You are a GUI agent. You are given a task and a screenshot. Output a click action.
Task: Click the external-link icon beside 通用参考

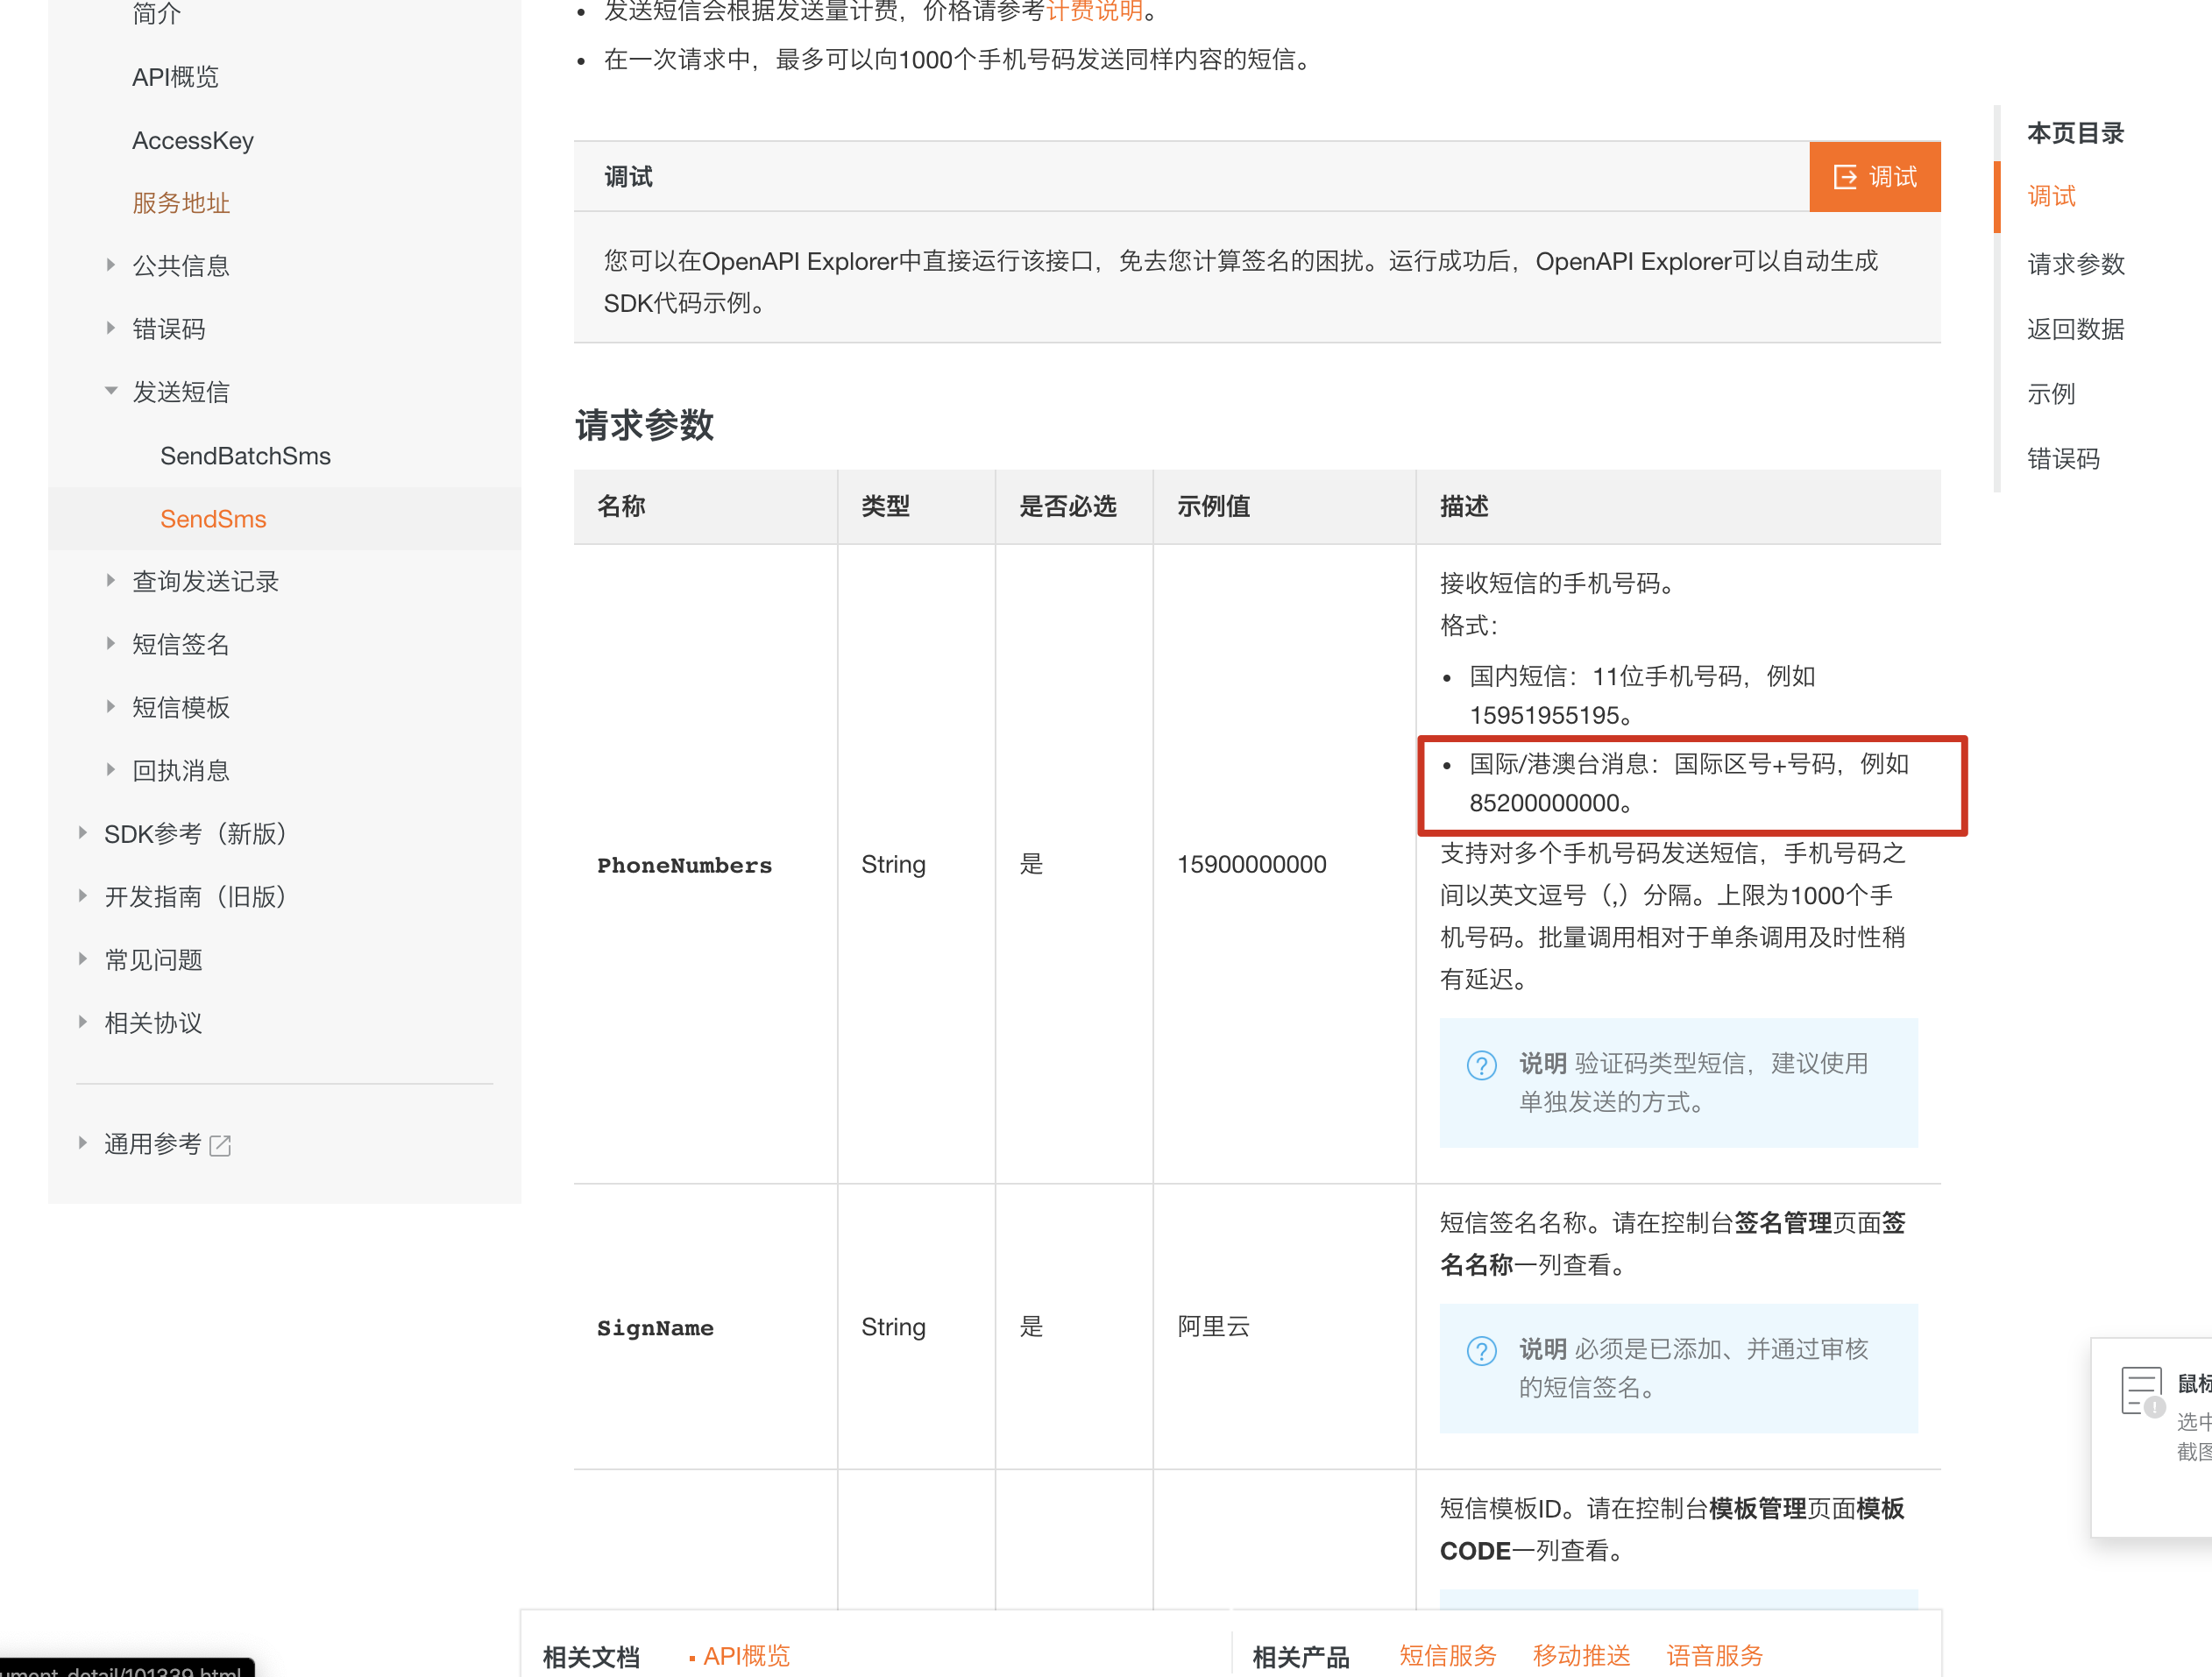tap(220, 1145)
